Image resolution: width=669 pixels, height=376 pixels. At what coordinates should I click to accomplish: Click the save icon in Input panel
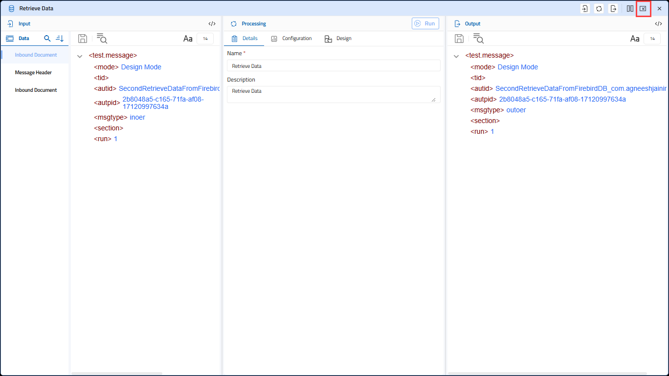(x=83, y=39)
